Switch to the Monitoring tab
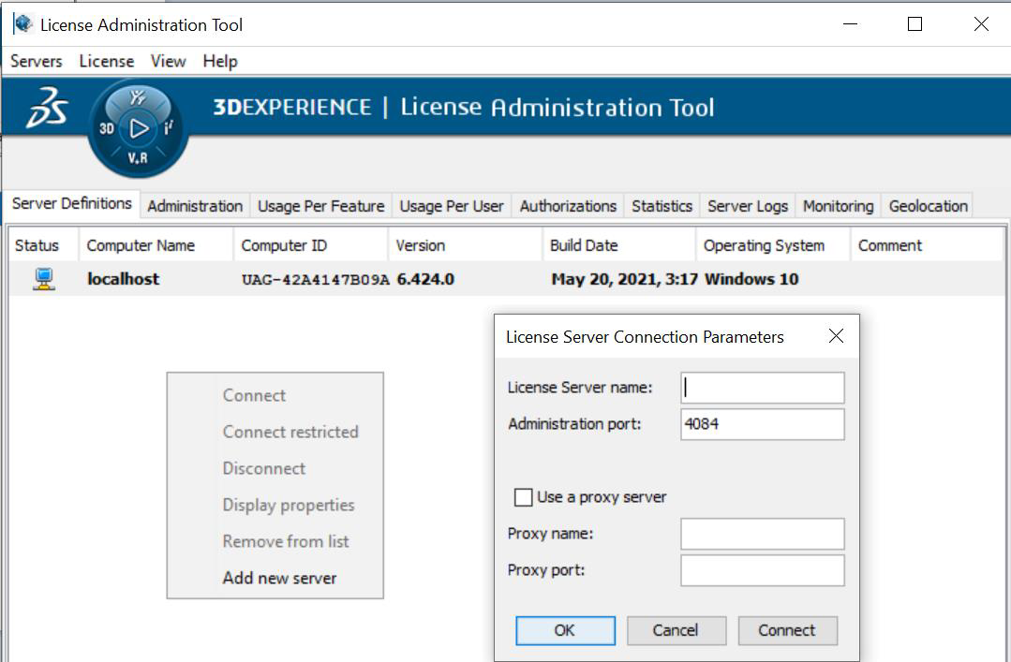 coord(839,206)
